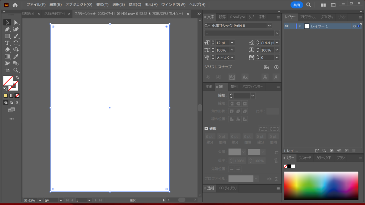Open the オブジェクト(O) menu
The height and width of the screenshot is (205, 365).
click(x=79, y=5)
